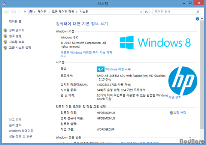Click the vertical scrollbar thumb
This screenshot has width=206, height=145.
[202, 75]
